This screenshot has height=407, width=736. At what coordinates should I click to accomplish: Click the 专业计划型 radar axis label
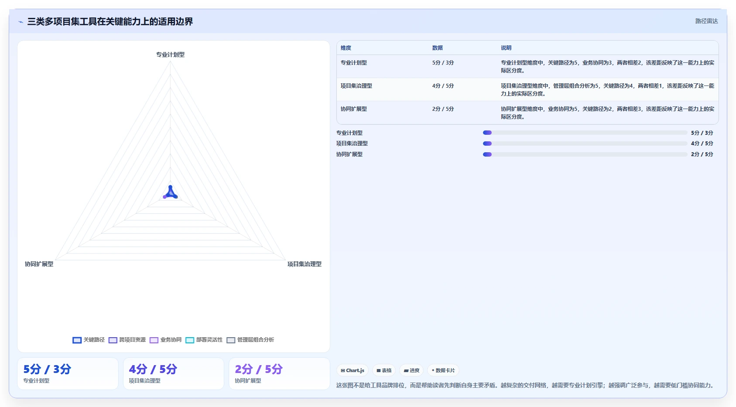(x=171, y=55)
